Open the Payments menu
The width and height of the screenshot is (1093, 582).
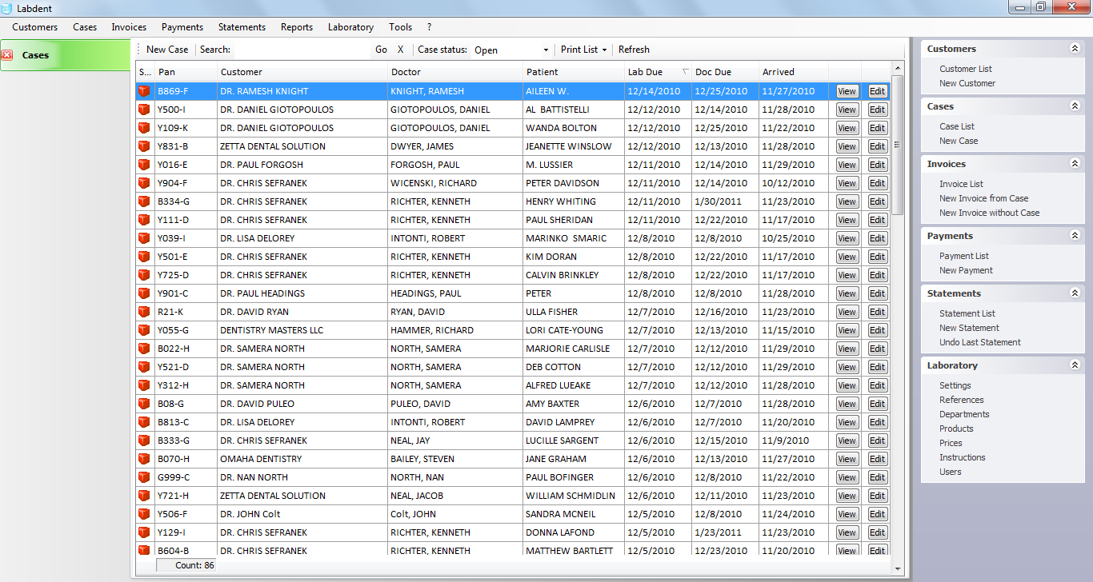(x=182, y=27)
